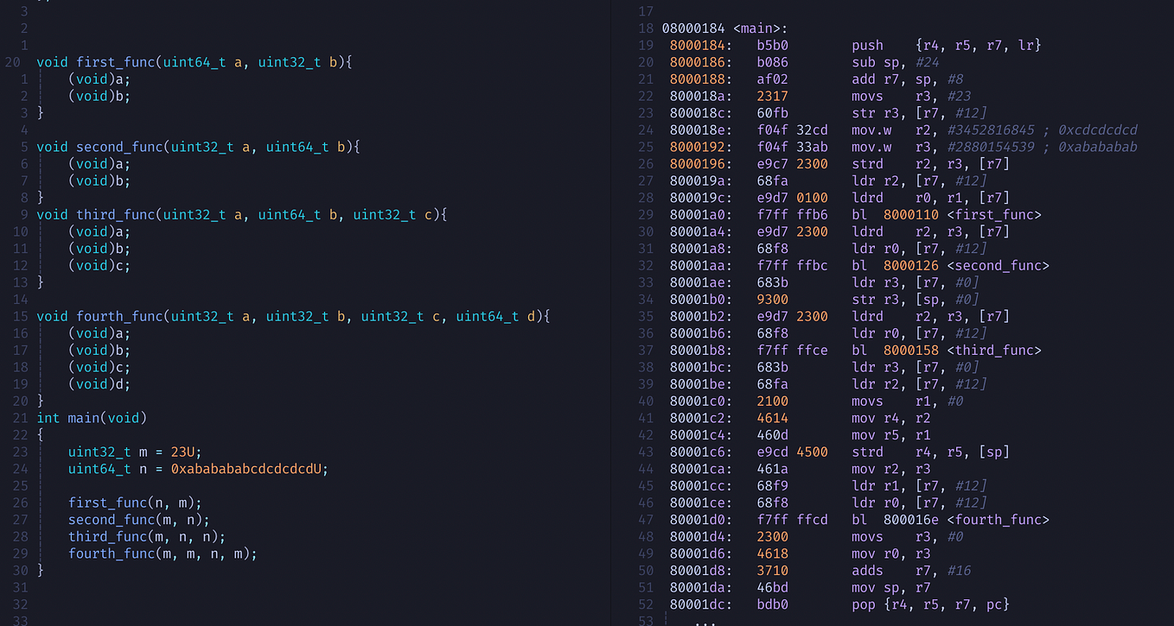Click the 'push {r4, r5, r7, lr}' instruction
This screenshot has height=626, width=1174.
pyautogui.click(x=947, y=45)
